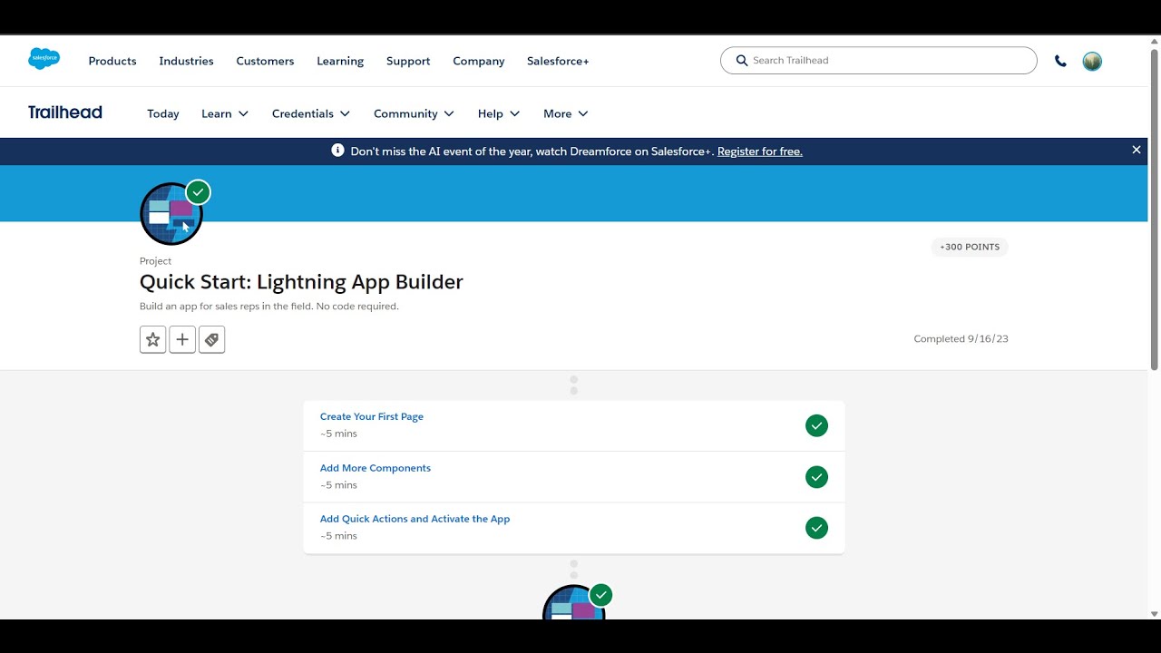Click the Quick Start: Lightning App Builder title
The width and height of the screenshot is (1161, 653).
[301, 282]
